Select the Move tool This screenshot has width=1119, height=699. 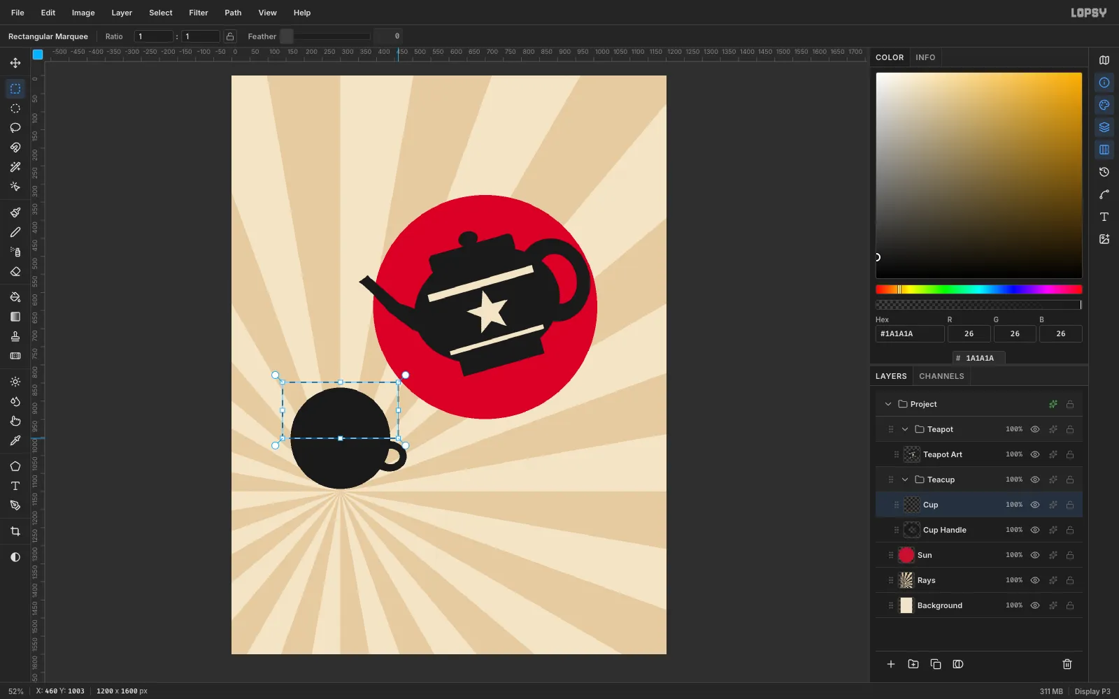pos(15,63)
